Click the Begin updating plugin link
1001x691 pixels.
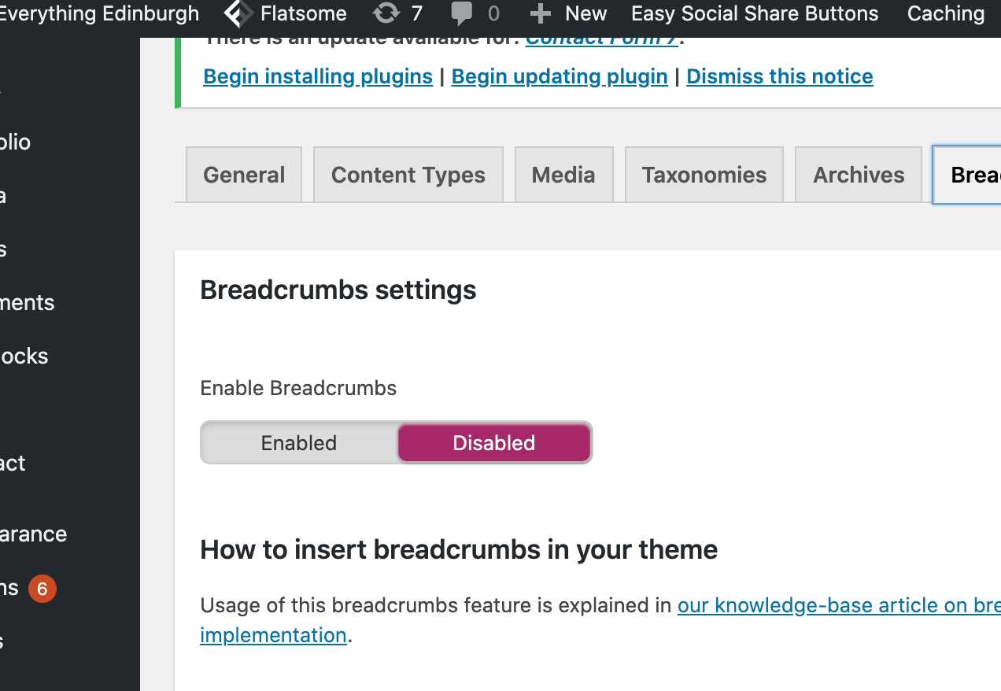pyautogui.click(x=560, y=76)
